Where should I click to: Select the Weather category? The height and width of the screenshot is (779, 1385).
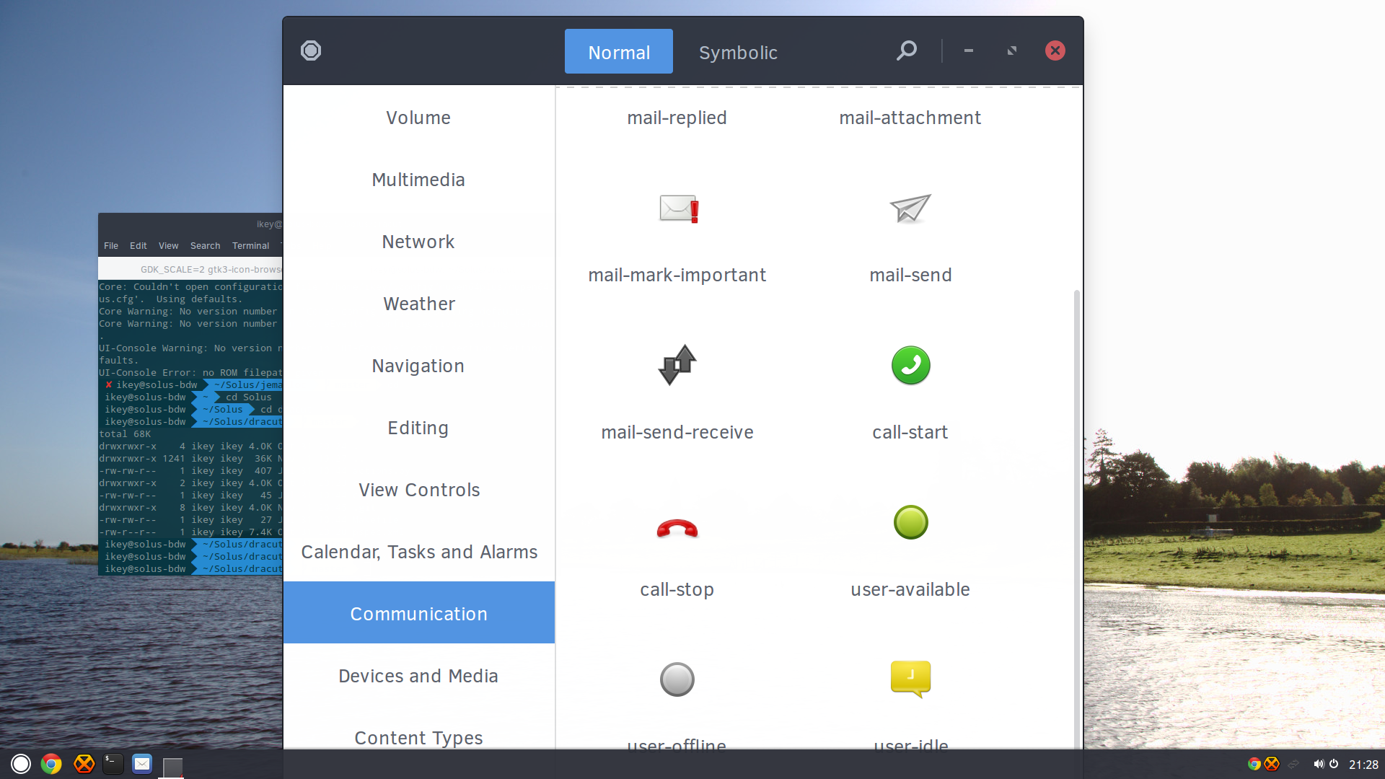pos(418,304)
